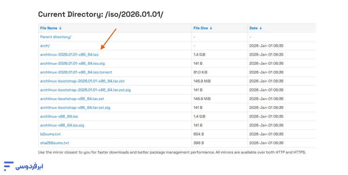Open archlinux-2026.01.01-x86_64.iso.sig link

72,64
